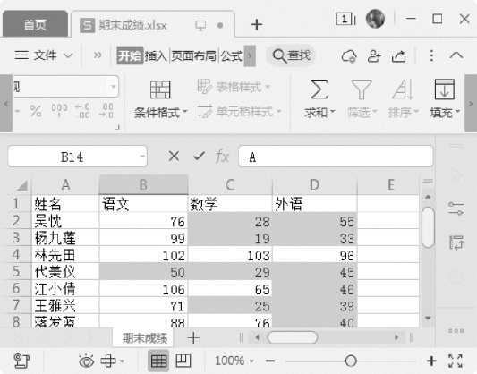Toggle the eye protection mode icon

pos(87,361)
